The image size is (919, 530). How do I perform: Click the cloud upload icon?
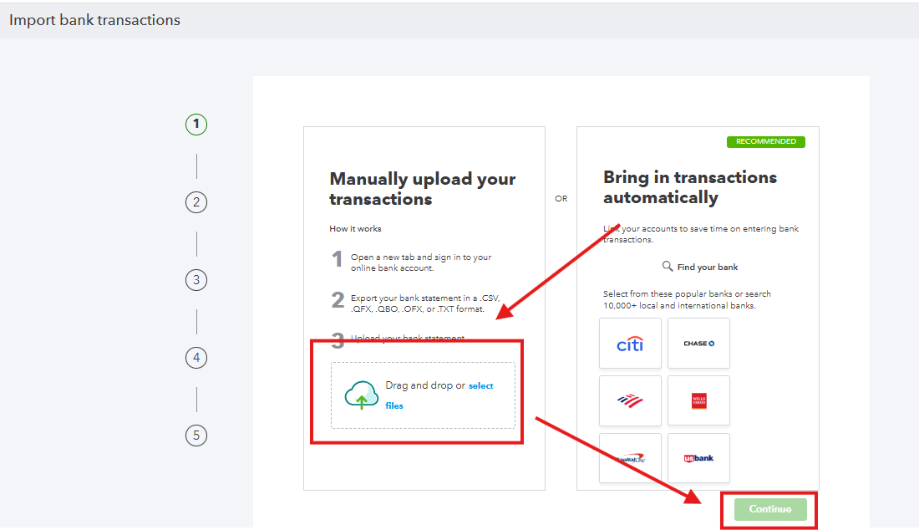point(362,395)
